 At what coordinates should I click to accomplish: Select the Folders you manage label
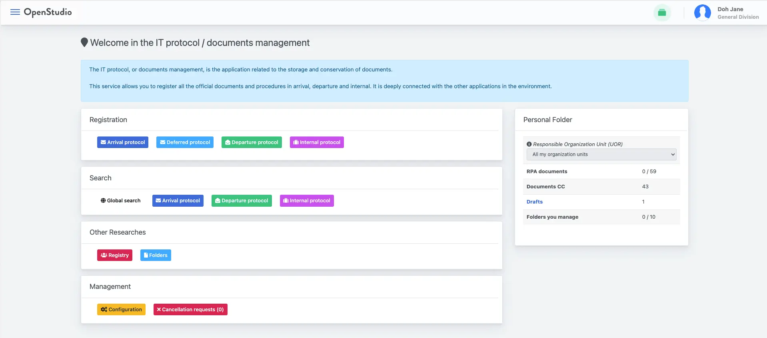[552, 217]
